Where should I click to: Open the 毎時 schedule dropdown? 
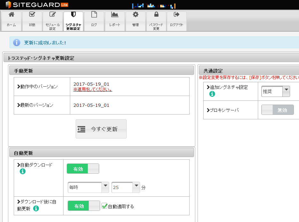coord(88,187)
